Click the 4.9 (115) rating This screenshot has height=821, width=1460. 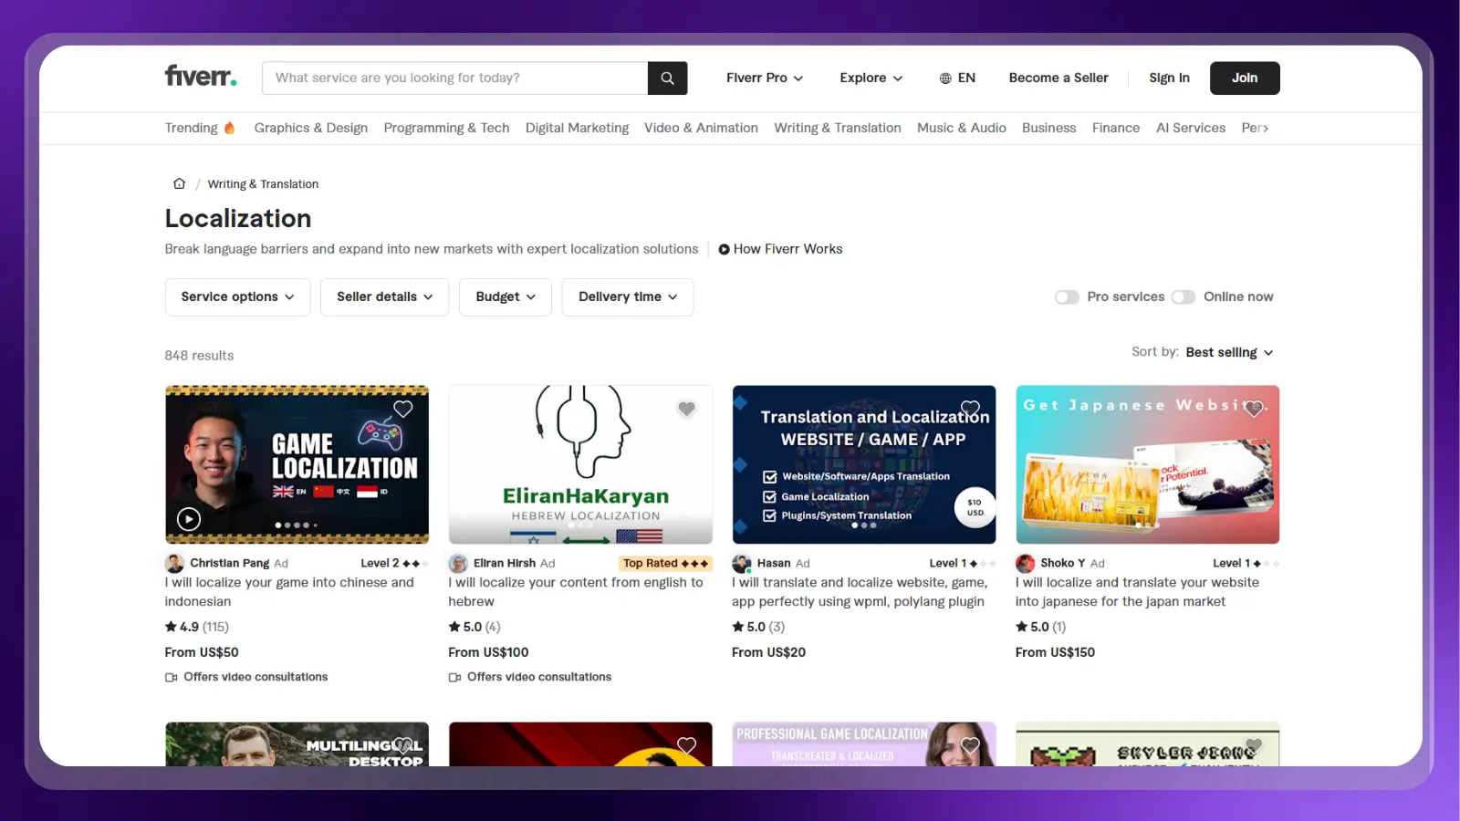197,627
